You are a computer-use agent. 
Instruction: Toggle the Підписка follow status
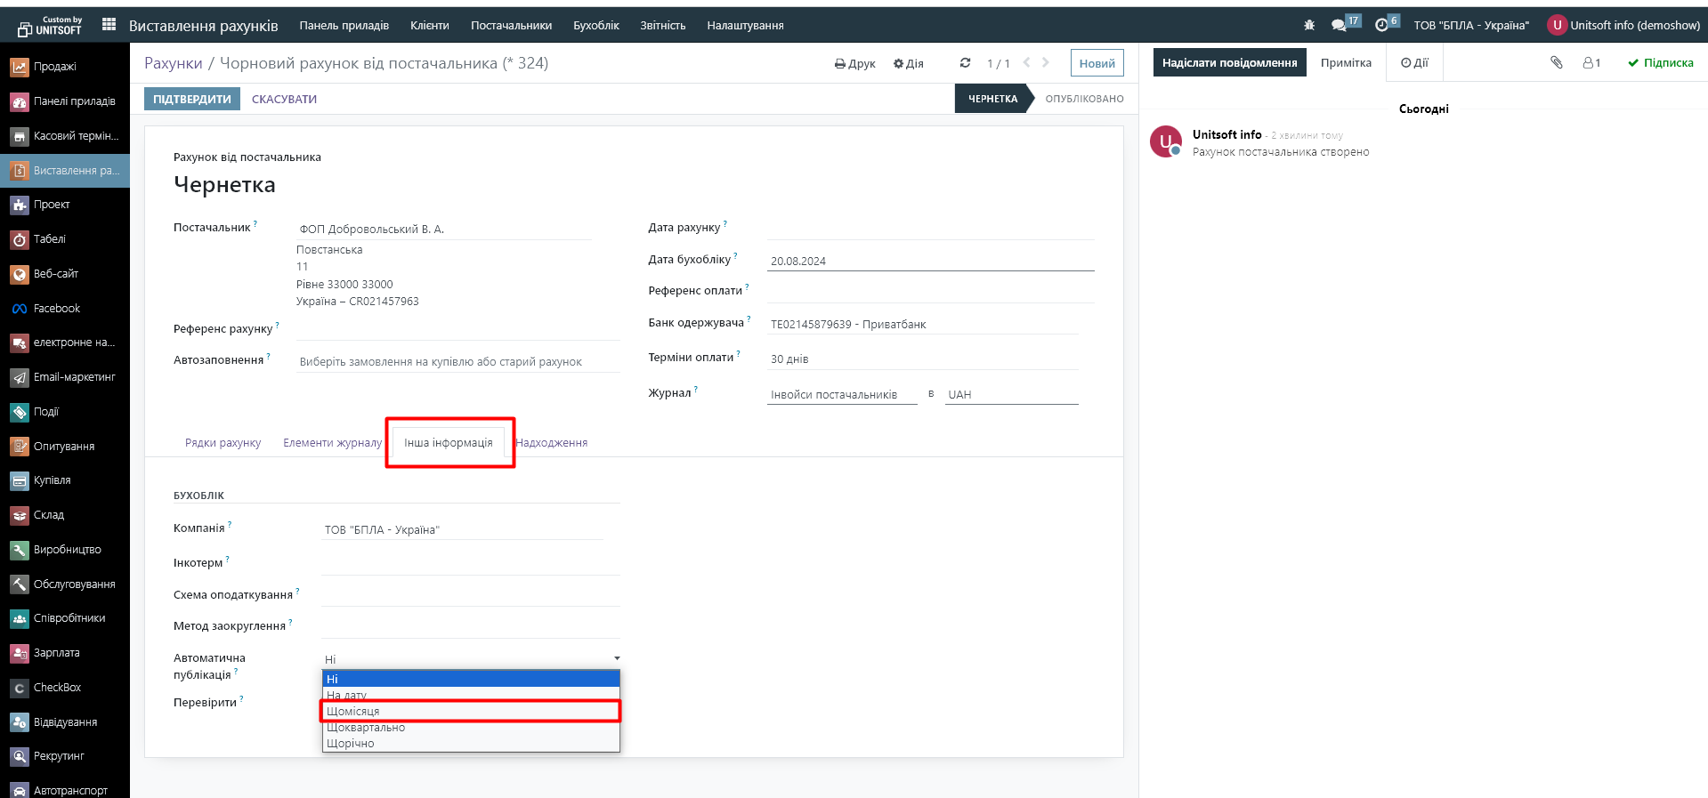[1660, 62]
